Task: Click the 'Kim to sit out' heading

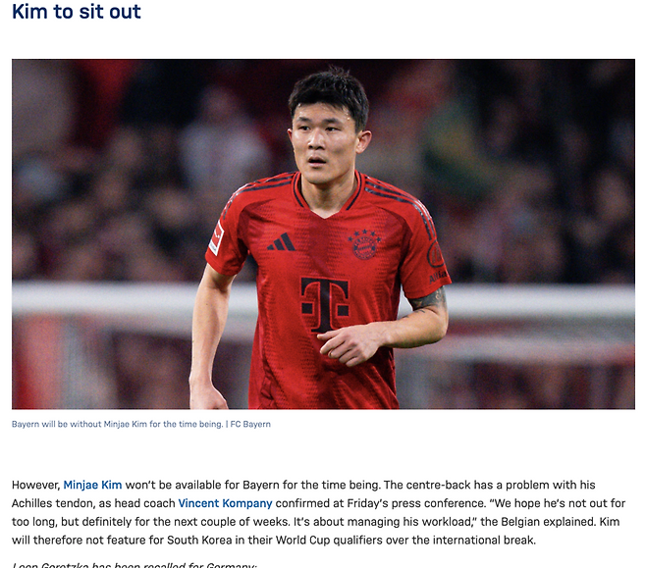Action: click(77, 11)
